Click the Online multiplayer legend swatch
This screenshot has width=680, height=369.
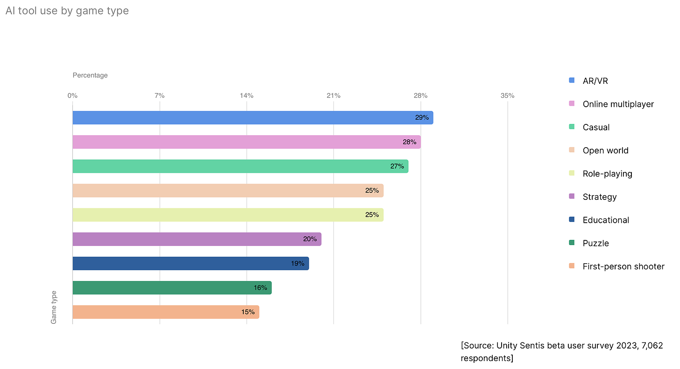point(572,104)
